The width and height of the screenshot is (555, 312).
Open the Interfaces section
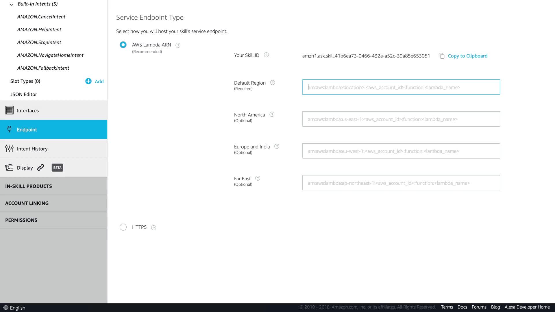coord(28,110)
